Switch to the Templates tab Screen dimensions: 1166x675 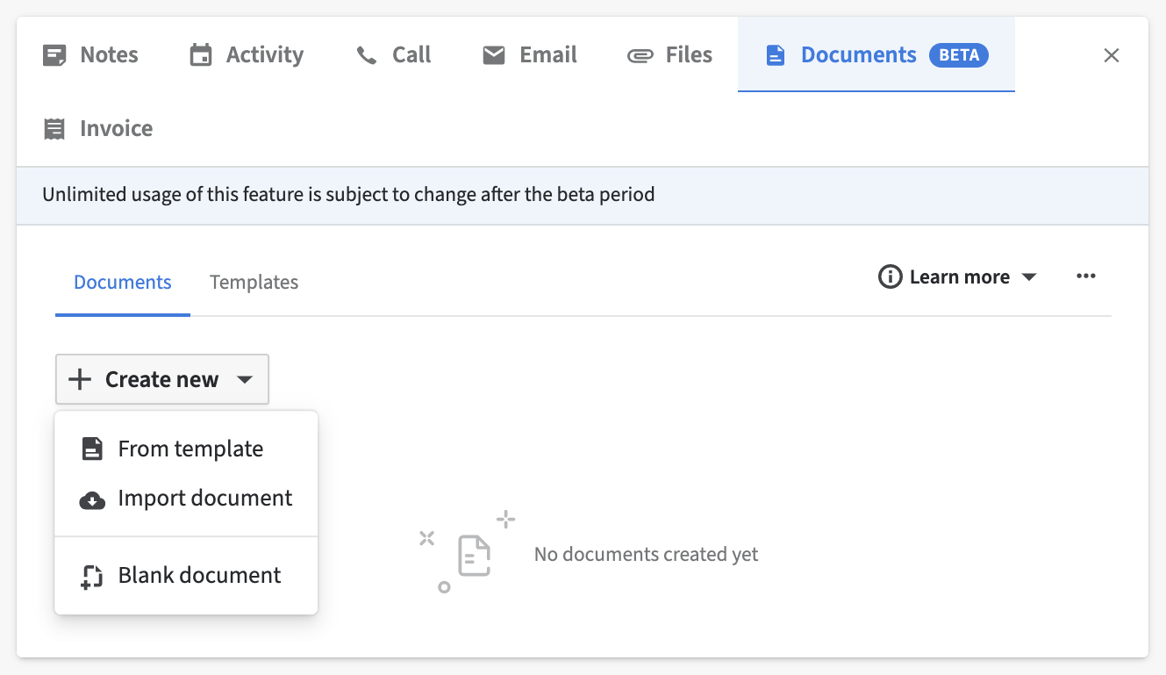[254, 282]
